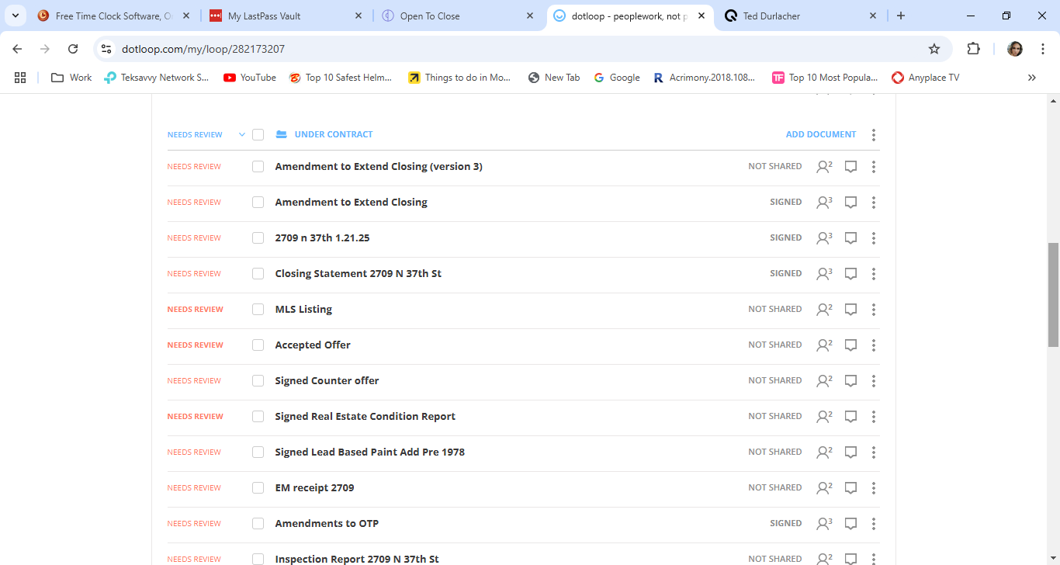The image size is (1060, 565).
Task: Open Chrome profile avatar menu
Action: 1015,49
